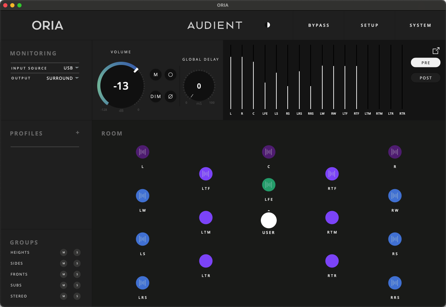Switch meters to PRE

tap(426, 62)
